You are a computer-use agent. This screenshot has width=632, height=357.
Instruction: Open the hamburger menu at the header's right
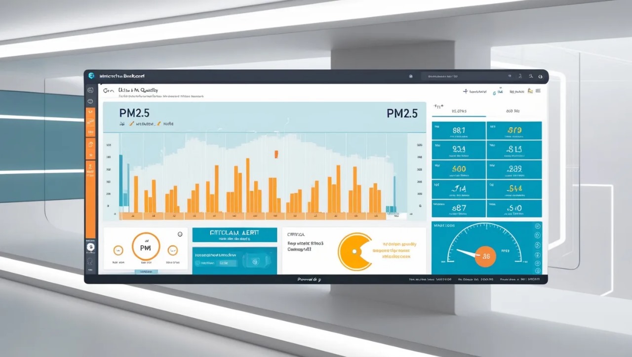[538, 91]
